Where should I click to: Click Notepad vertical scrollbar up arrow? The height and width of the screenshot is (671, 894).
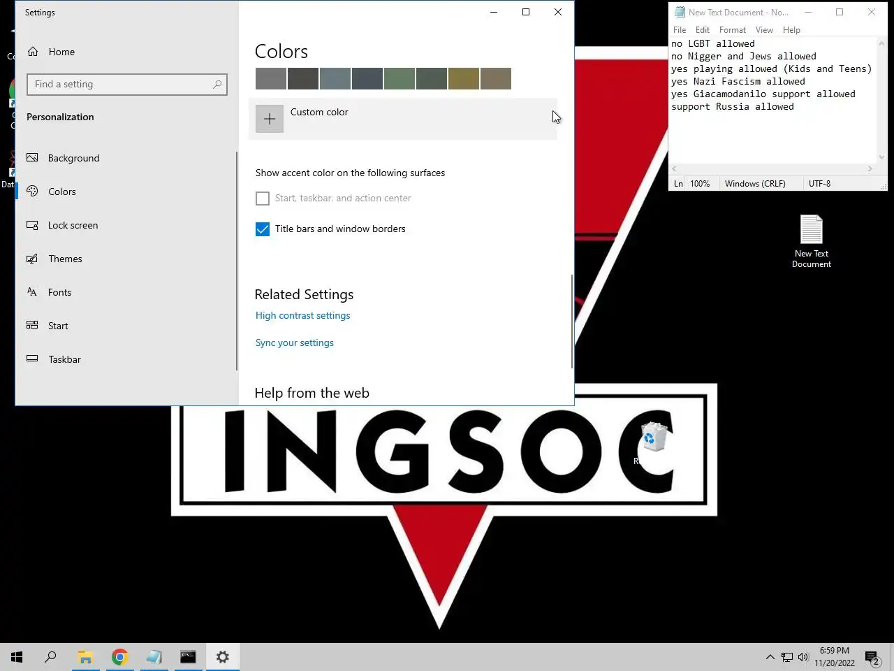pos(882,43)
